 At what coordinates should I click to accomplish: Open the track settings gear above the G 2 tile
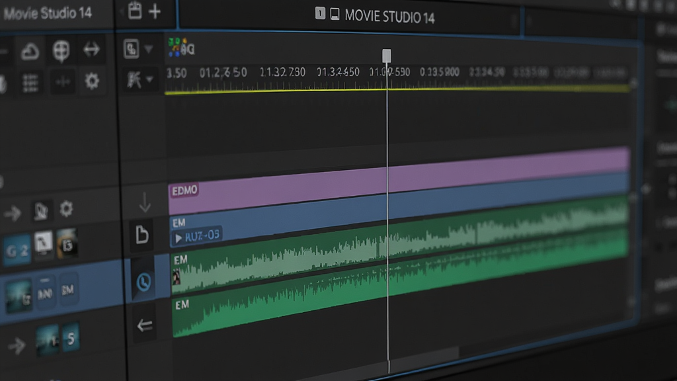point(66,209)
